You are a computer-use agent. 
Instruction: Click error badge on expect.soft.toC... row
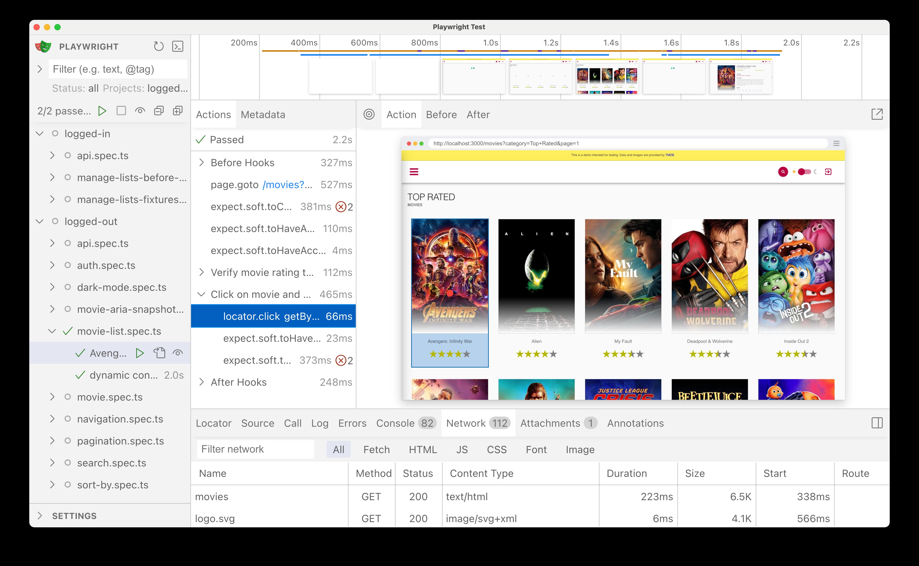[x=344, y=207]
